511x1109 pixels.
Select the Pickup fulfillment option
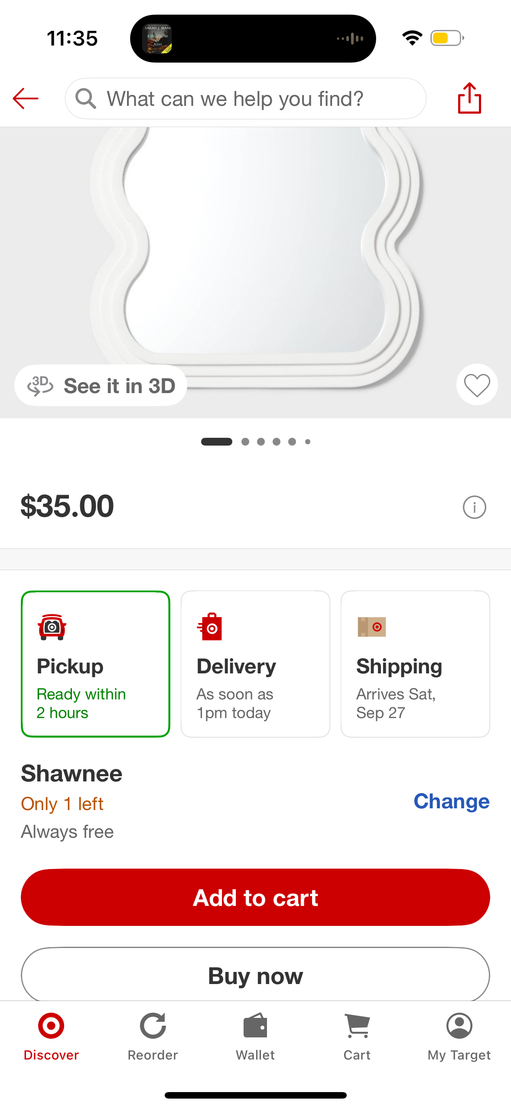[x=95, y=664]
